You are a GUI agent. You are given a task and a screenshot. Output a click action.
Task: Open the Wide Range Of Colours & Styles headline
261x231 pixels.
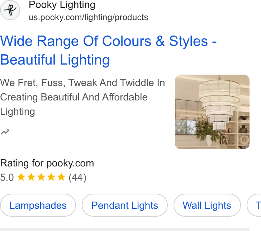108,51
